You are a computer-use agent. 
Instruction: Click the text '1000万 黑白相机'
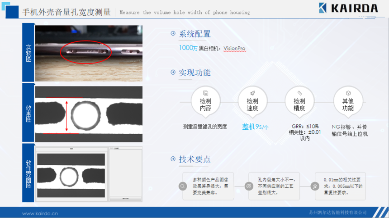coord(199,48)
